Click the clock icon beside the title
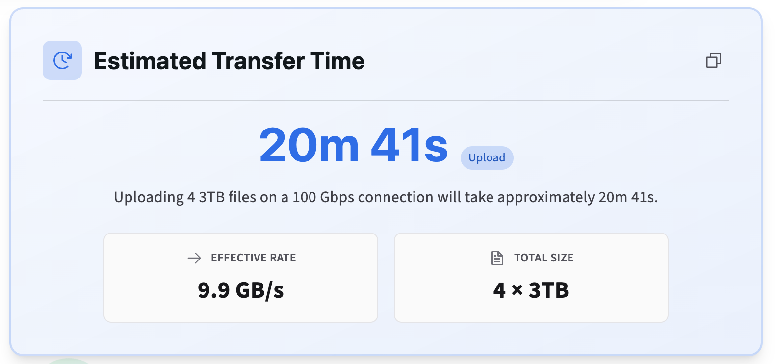776x364 pixels. pos(62,60)
